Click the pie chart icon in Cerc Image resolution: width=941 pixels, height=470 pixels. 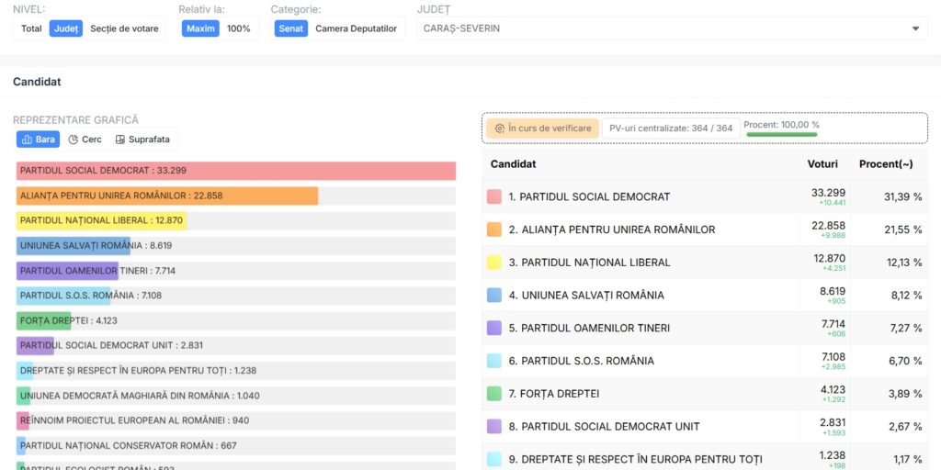tap(74, 140)
